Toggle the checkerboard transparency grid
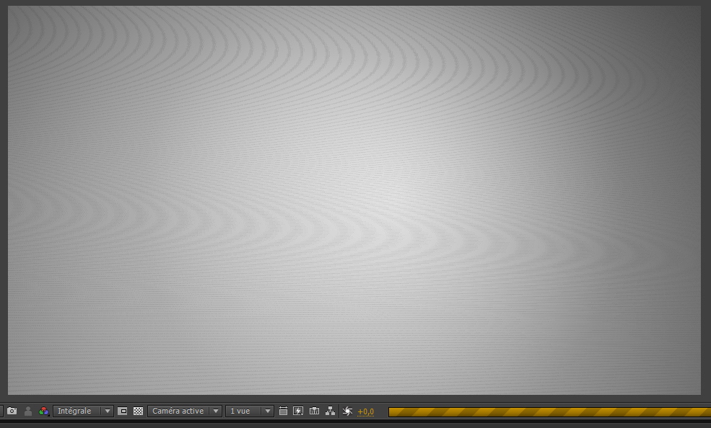This screenshot has width=711, height=428. click(138, 411)
